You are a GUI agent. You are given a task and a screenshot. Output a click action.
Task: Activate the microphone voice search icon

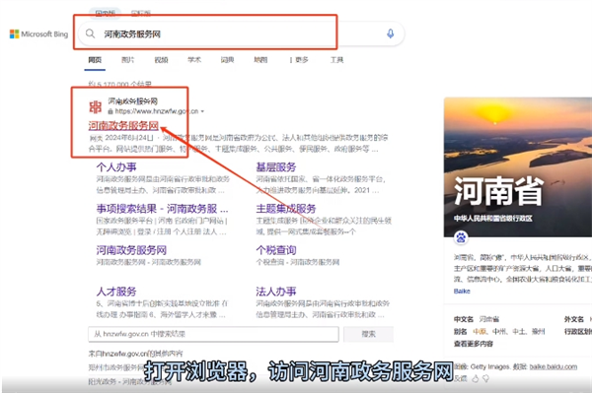point(390,33)
